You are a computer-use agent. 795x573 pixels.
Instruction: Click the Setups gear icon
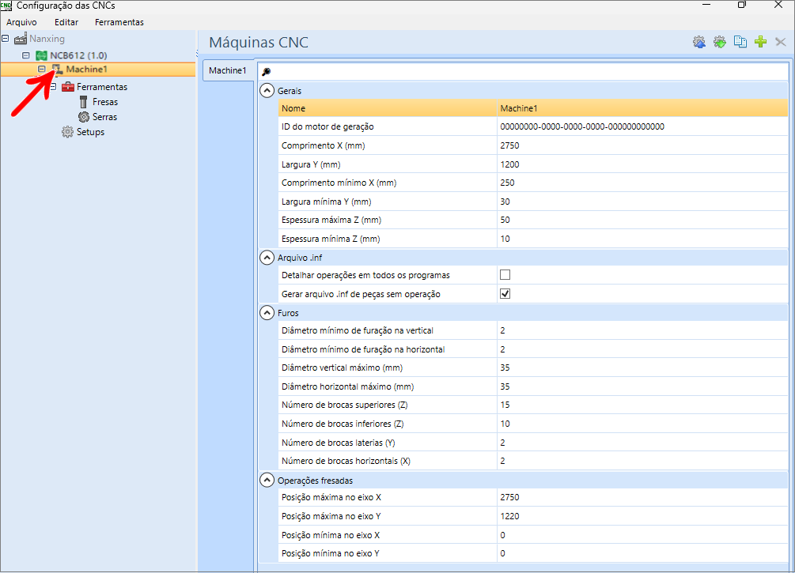pos(67,132)
